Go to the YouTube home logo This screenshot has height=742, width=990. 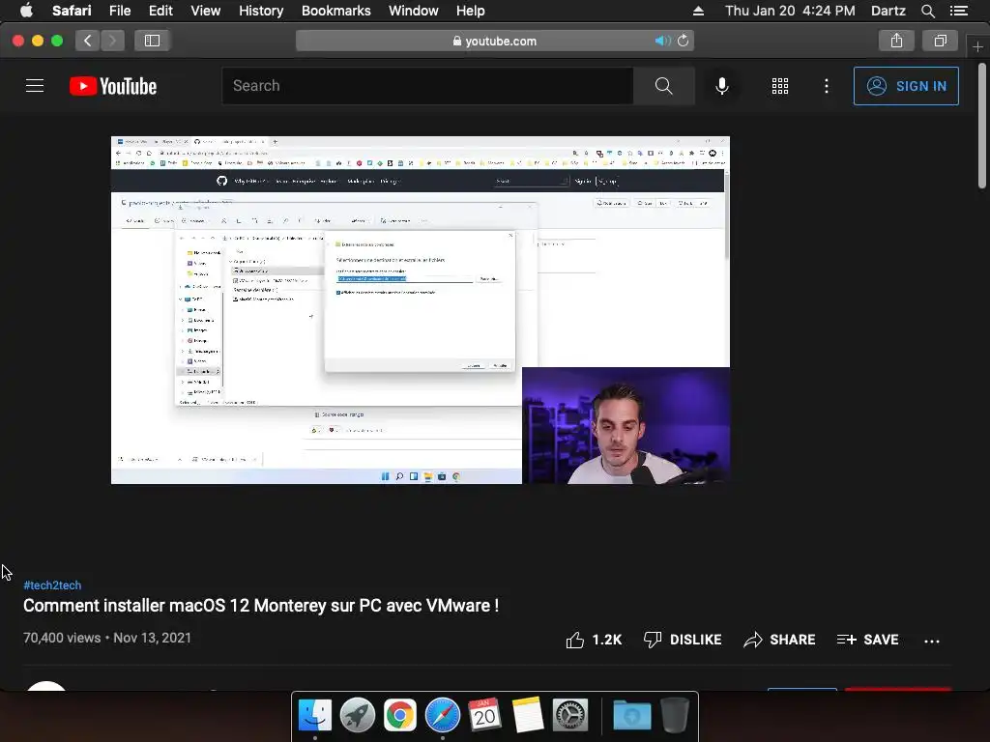tap(113, 86)
